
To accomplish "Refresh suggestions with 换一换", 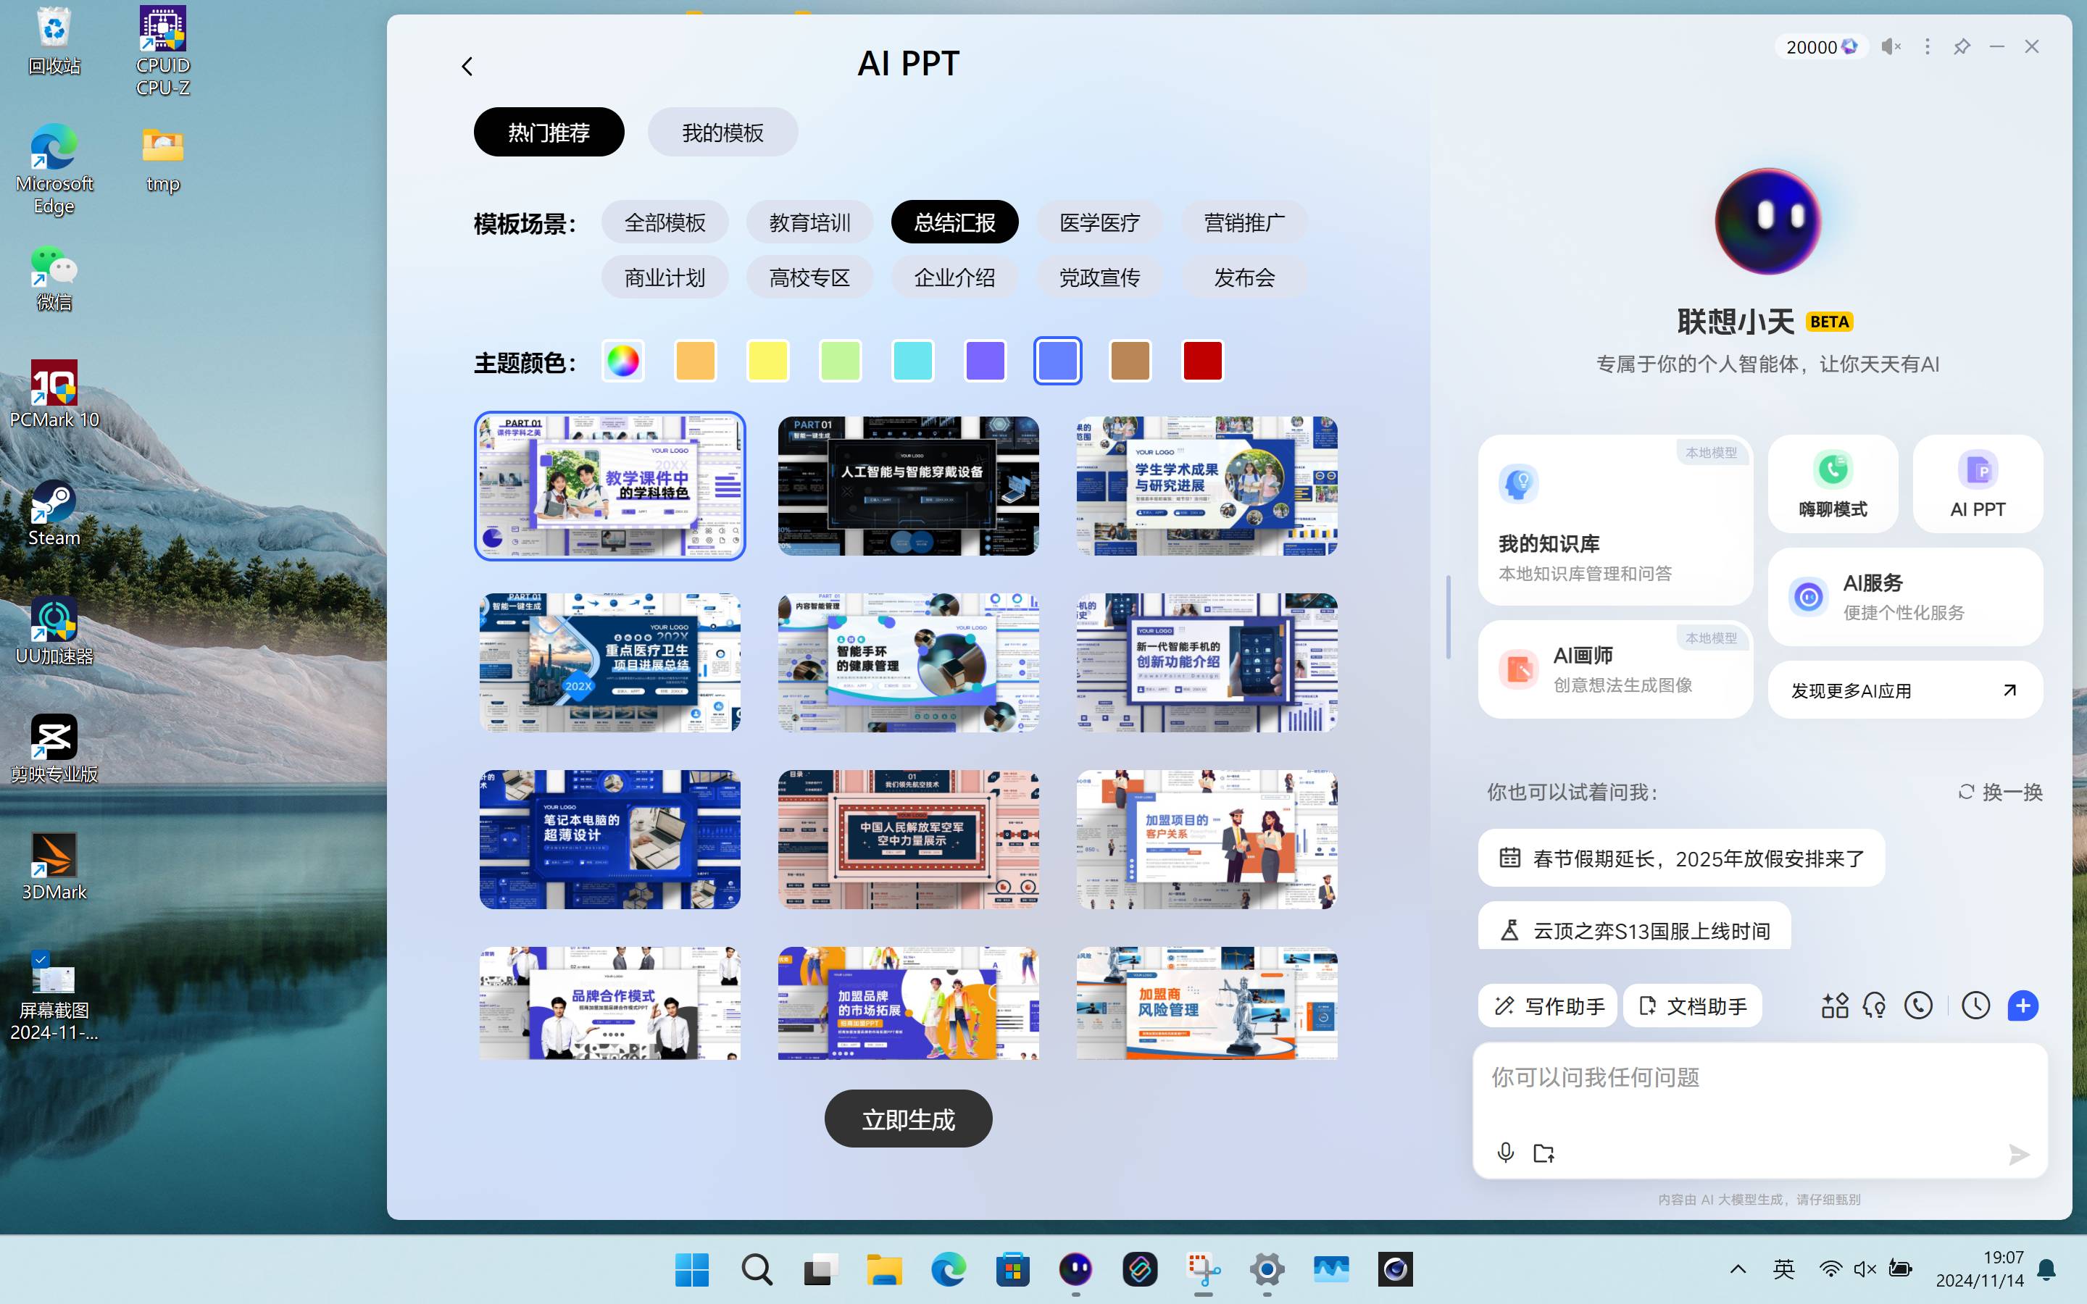I will 2000,792.
